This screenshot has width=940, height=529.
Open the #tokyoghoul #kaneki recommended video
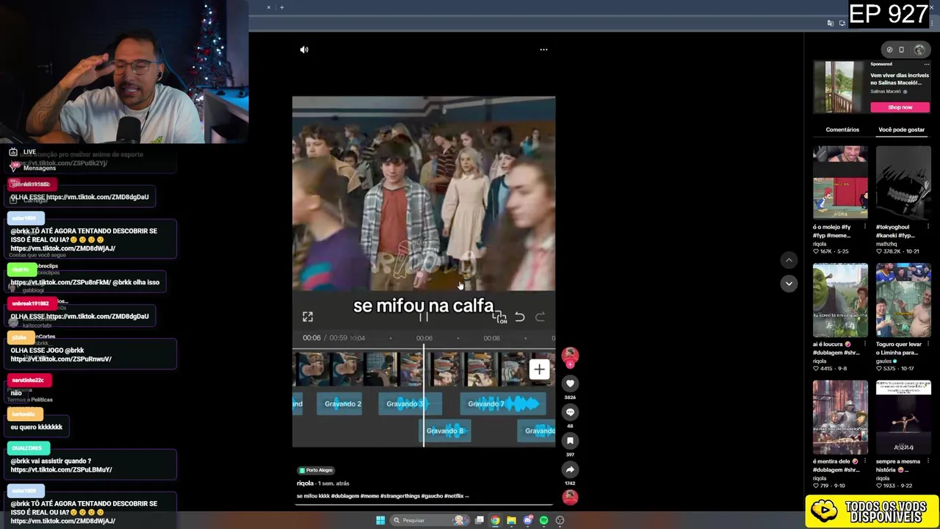tap(903, 184)
